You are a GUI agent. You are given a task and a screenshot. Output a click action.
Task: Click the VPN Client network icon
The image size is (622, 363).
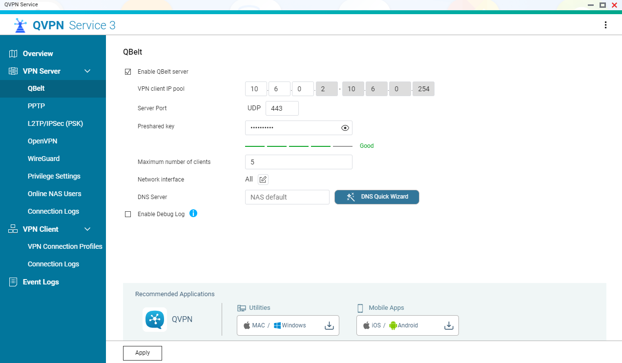pos(13,229)
